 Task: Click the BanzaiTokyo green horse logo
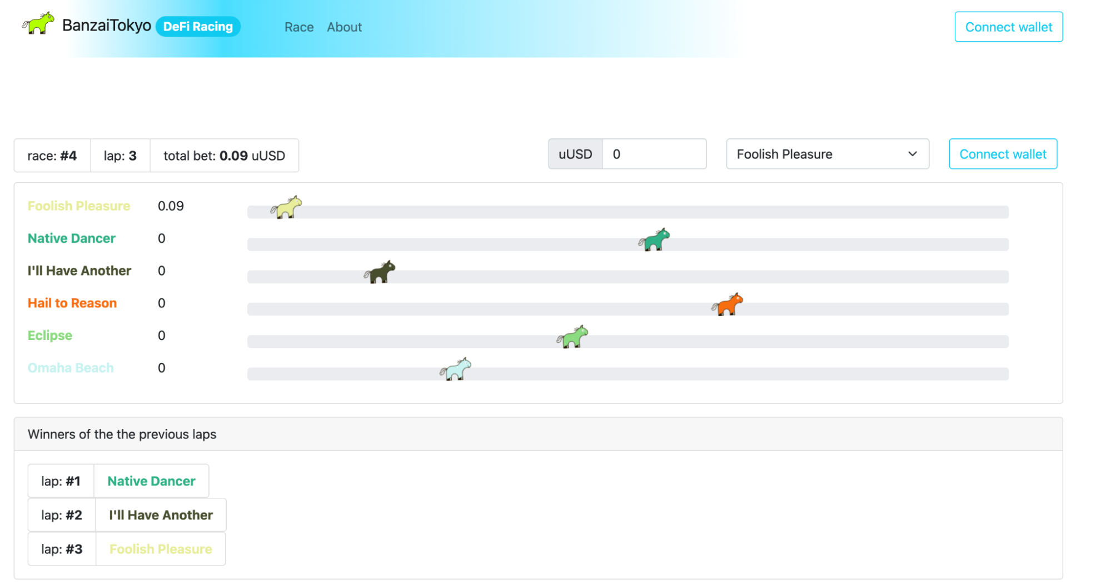[38, 24]
